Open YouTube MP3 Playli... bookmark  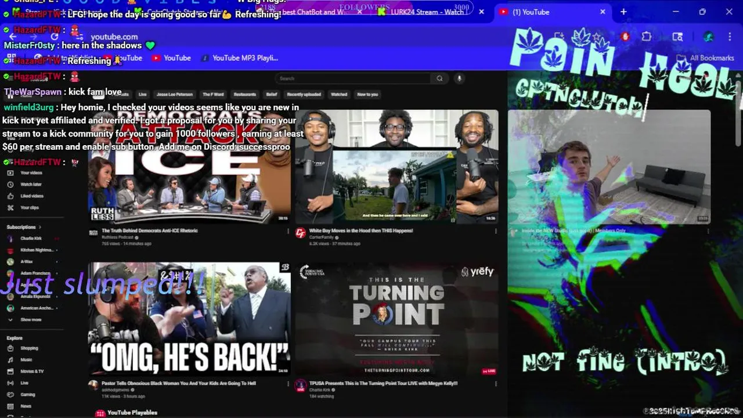tap(239, 58)
